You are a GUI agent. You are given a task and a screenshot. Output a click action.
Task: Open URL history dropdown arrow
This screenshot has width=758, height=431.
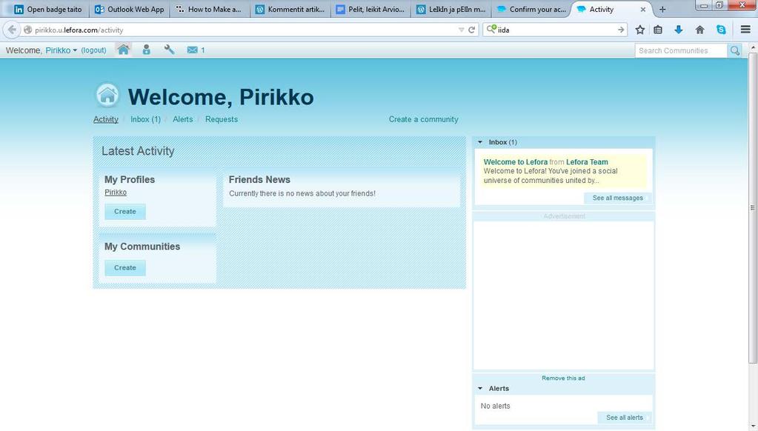point(461,30)
